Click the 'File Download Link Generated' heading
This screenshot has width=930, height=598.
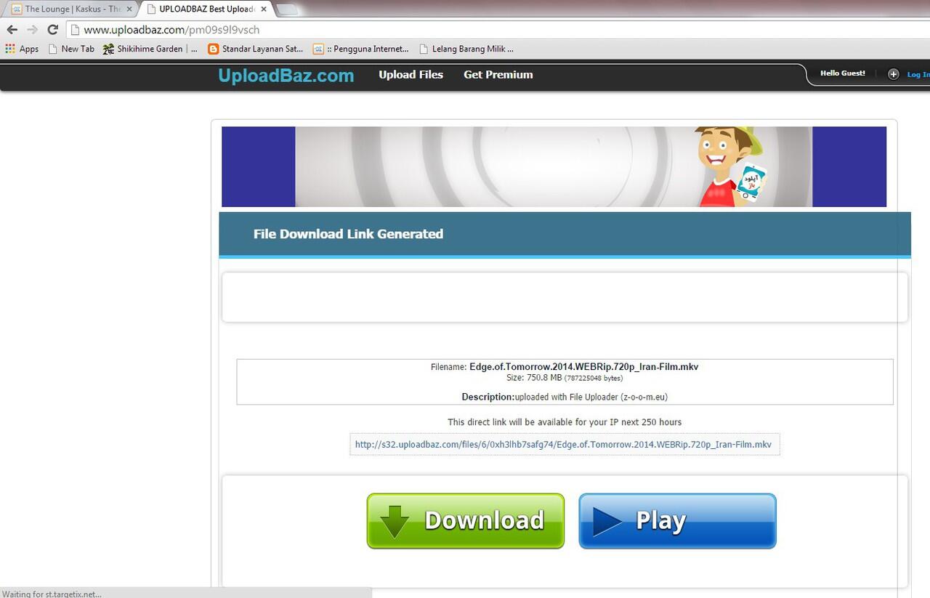[348, 234]
